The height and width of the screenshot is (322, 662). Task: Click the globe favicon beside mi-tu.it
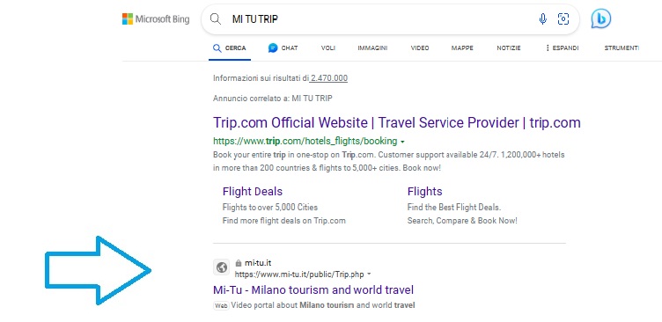pyautogui.click(x=222, y=267)
